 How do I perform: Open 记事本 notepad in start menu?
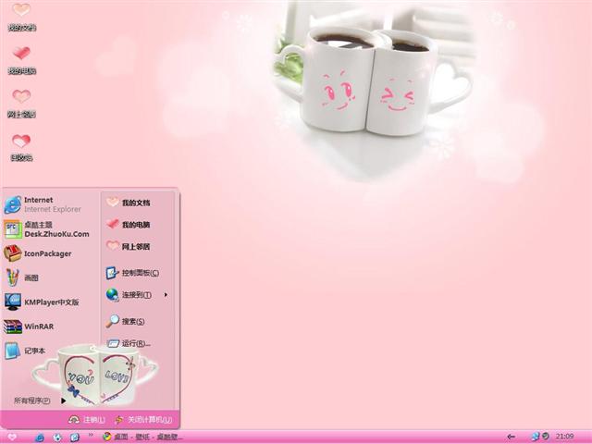pyautogui.click(x=25, y=351)
